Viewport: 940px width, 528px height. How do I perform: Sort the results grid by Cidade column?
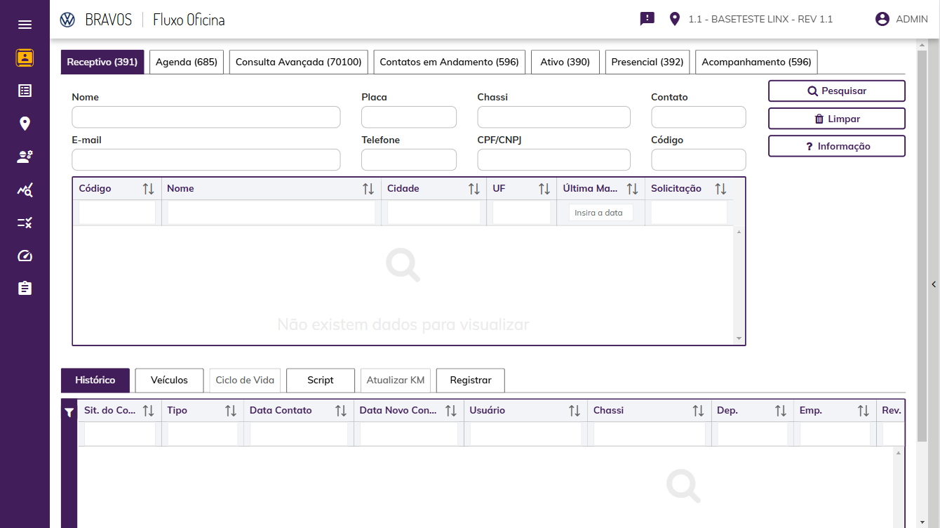pyautogui.click(x=474, y=189)
